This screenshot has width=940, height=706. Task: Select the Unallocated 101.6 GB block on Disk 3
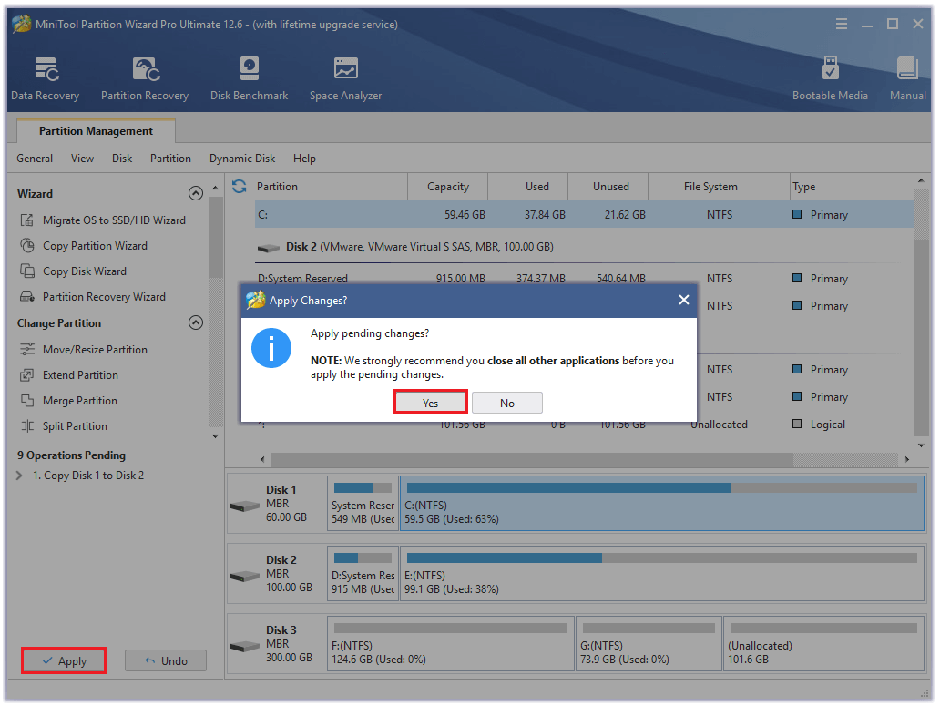coord(823,644)
